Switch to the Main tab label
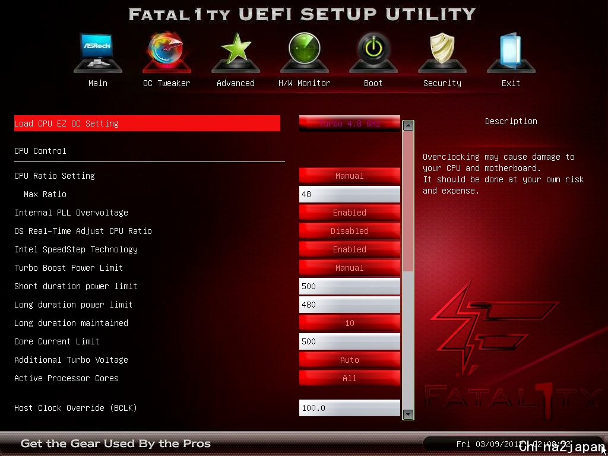608x456 pixels. (98, 83)
